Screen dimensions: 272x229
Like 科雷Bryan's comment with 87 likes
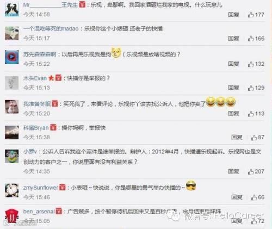point(257,138)
